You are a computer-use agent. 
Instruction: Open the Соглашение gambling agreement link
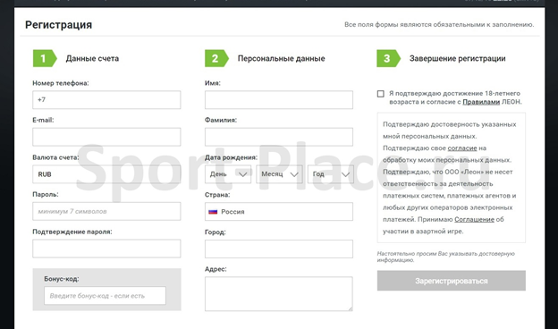pos(474,219)
